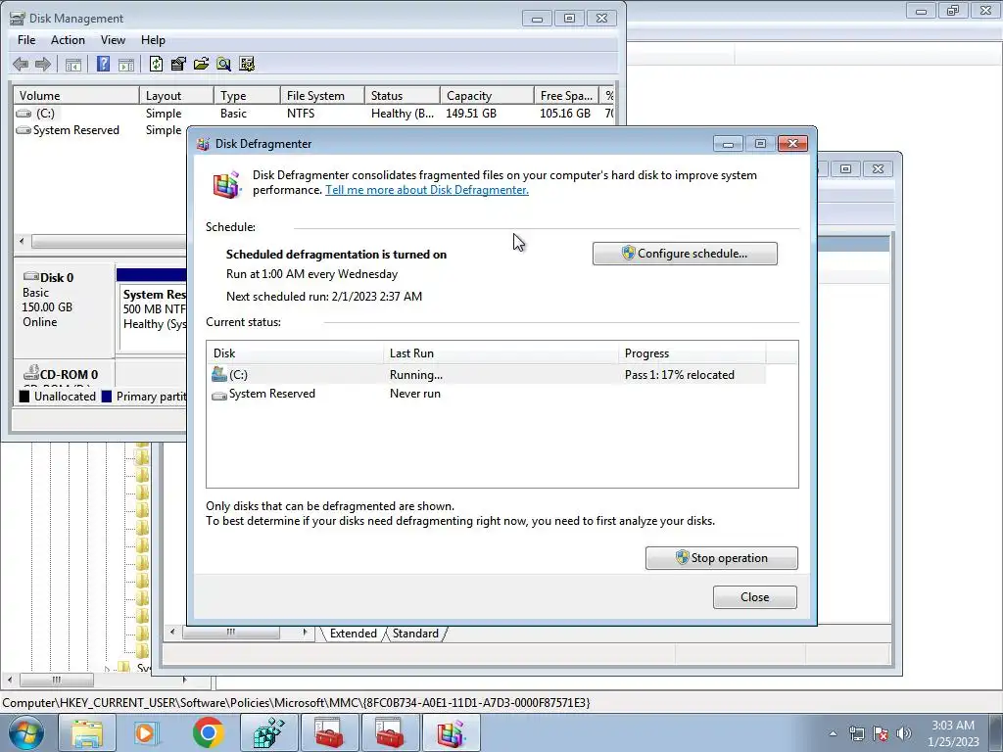Click the Disk column header in Defragmenter
The width and height of the screenshot is (1003, 752).
(295, 352)
